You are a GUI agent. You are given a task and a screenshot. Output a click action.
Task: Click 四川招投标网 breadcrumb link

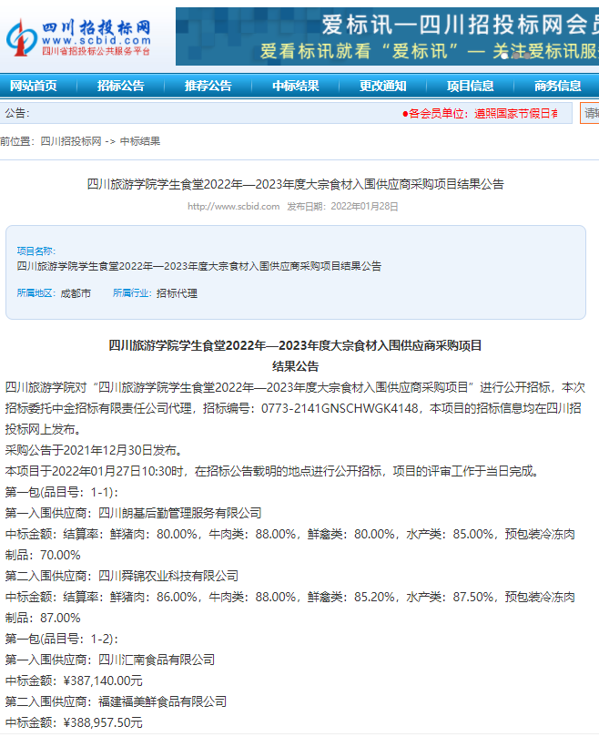tap(71, 141)
